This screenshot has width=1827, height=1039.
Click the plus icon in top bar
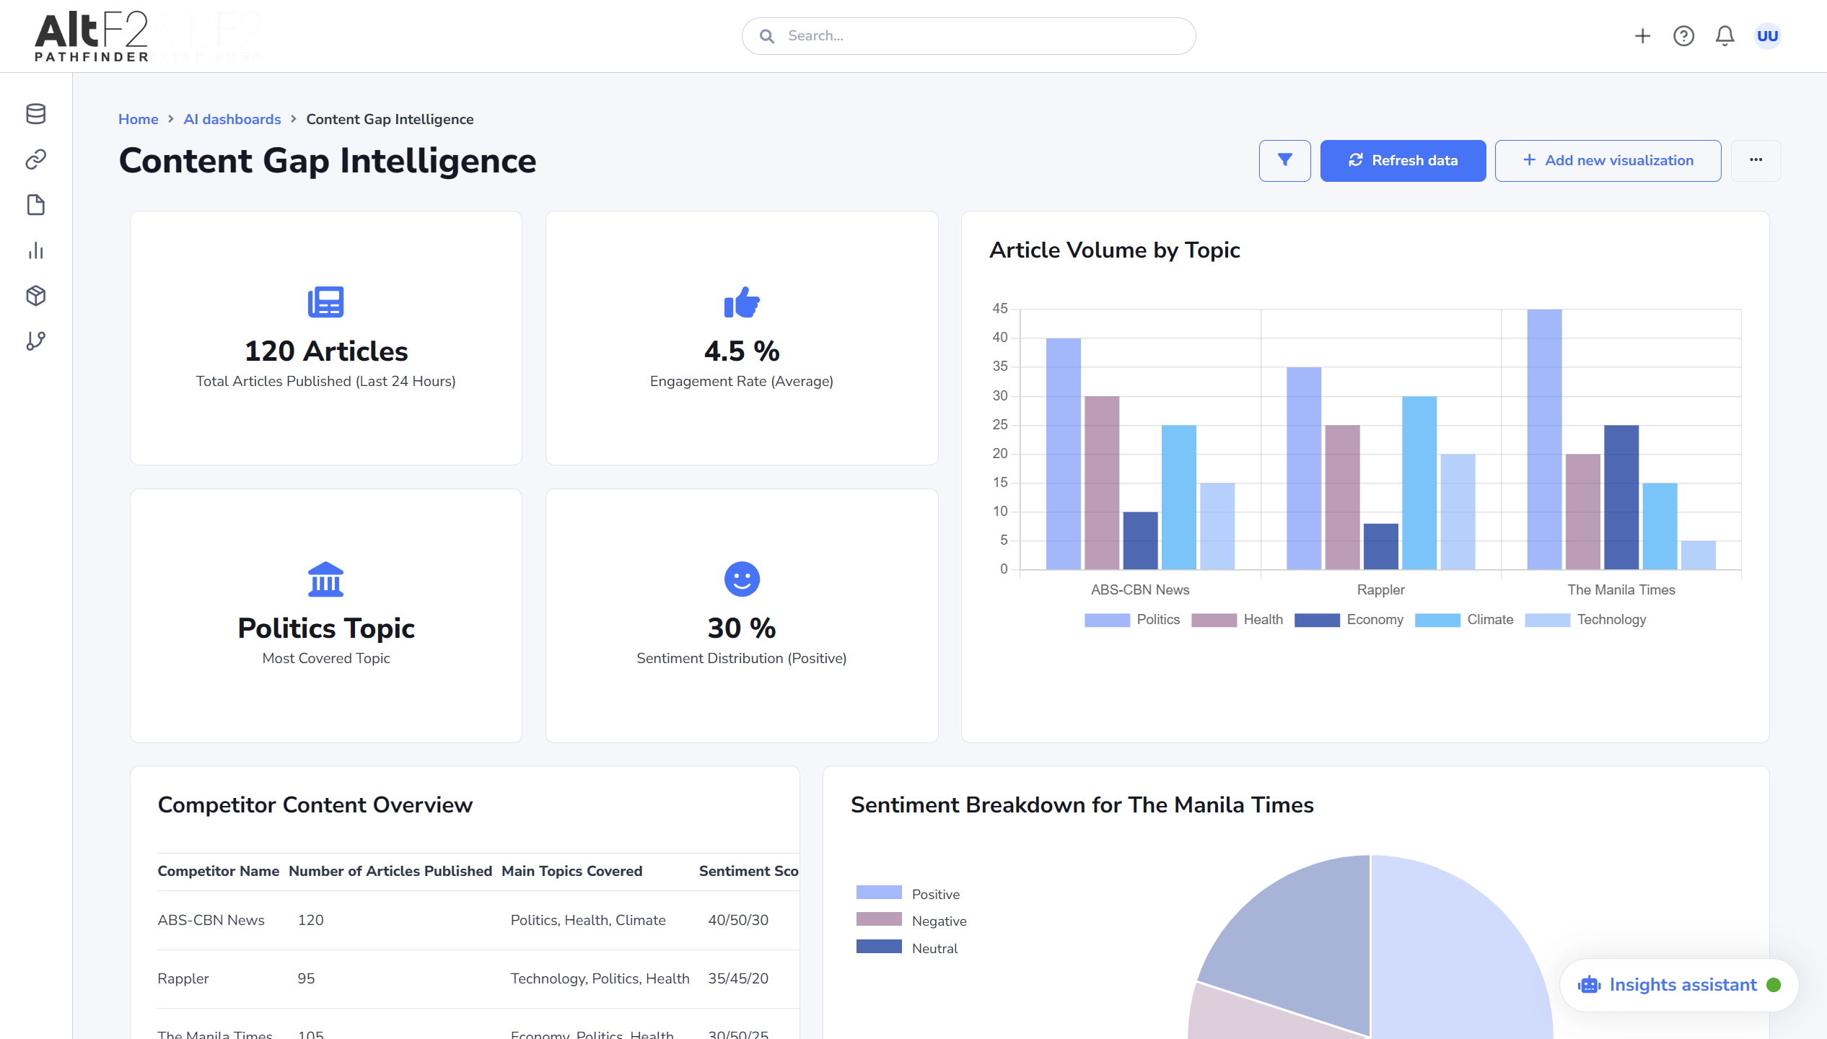coord(1642,36)
